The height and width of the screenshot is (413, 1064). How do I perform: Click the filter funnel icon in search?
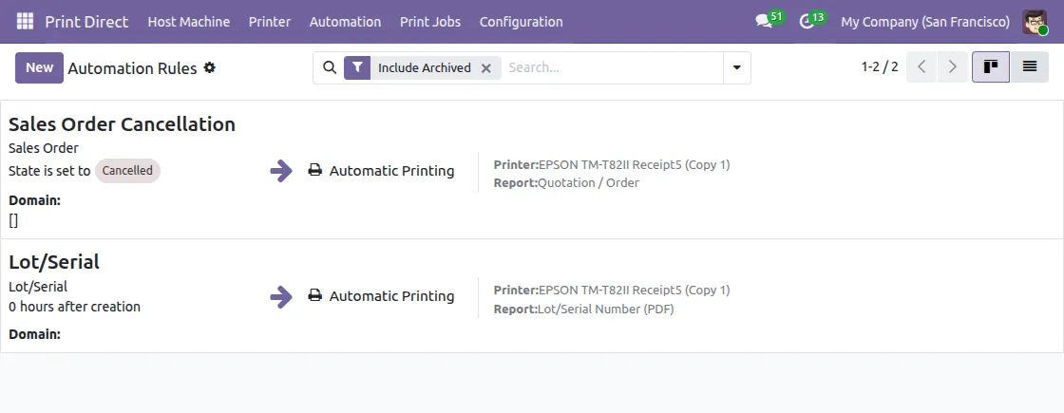[357, 67]
